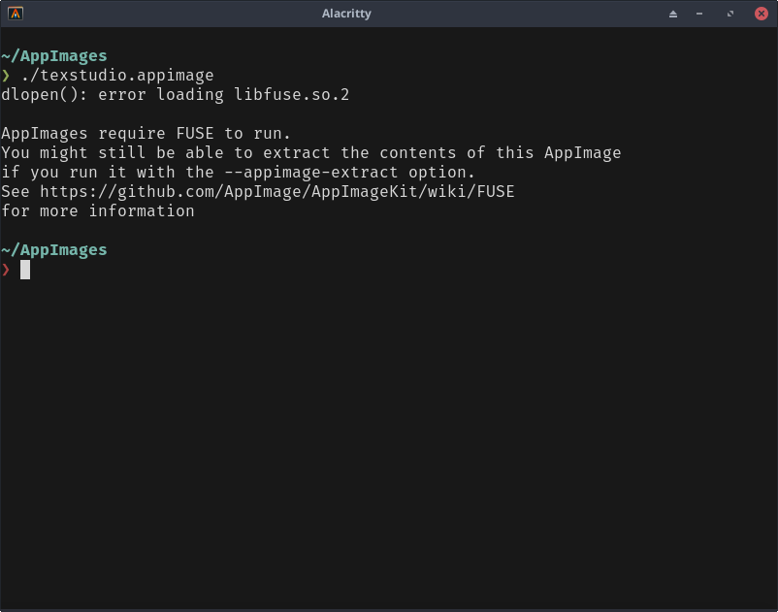Click the --appimage-extract option text
Image resolution: width=778 pixels, height=612 pixels.
coord(311,172)
